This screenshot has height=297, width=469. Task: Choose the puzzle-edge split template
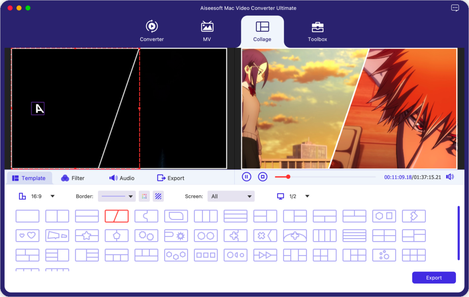coord(146,216)
